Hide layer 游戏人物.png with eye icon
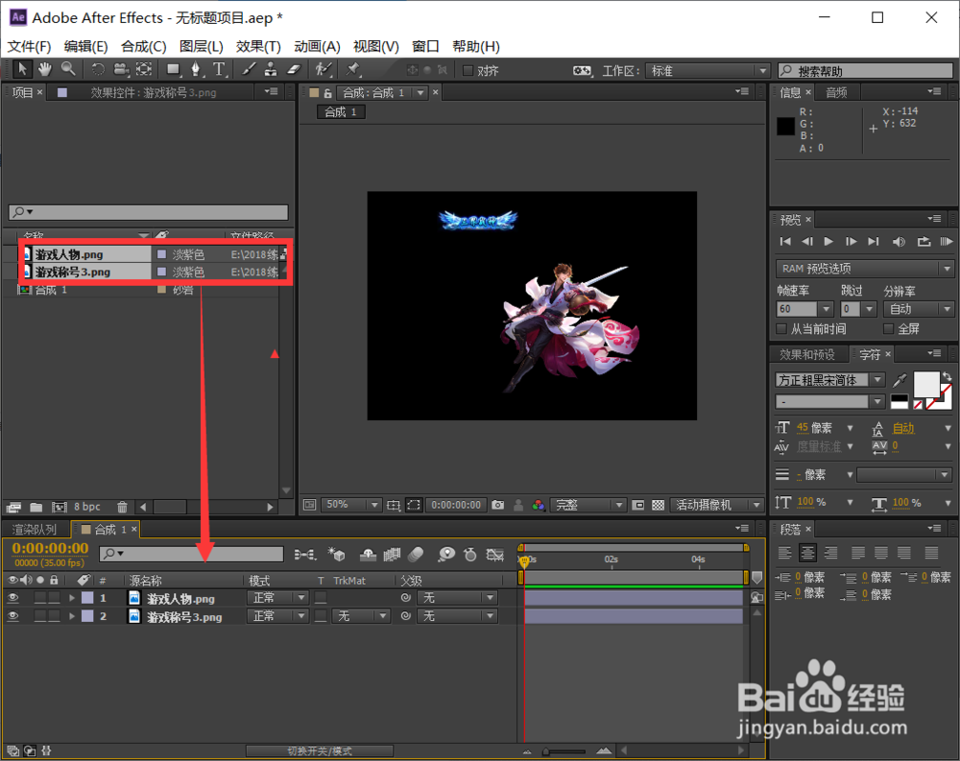The height and width of the screenshot is (761, 960). pos(12,598)
